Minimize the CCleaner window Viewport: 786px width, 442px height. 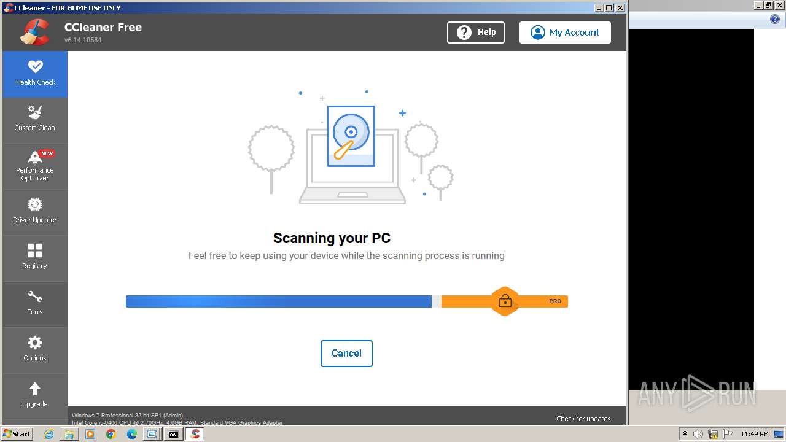[x=599, y=7]
